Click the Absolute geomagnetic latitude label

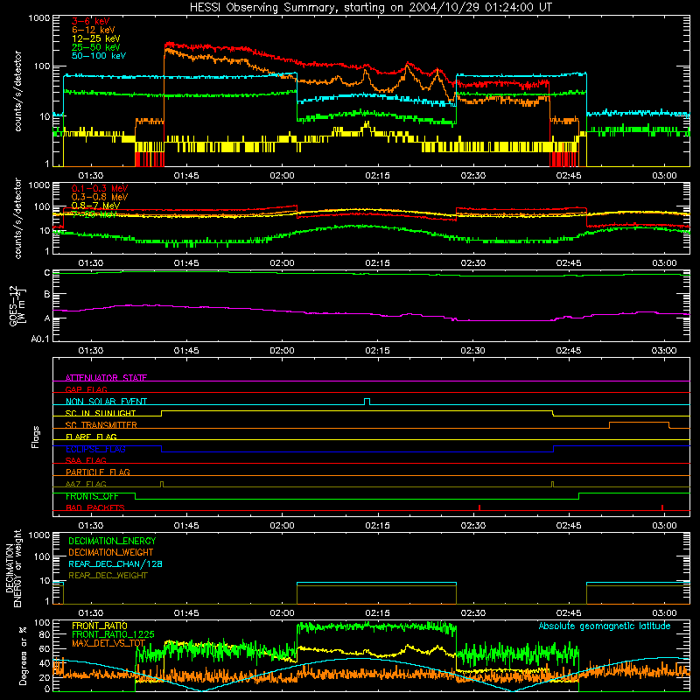[605, 626]
